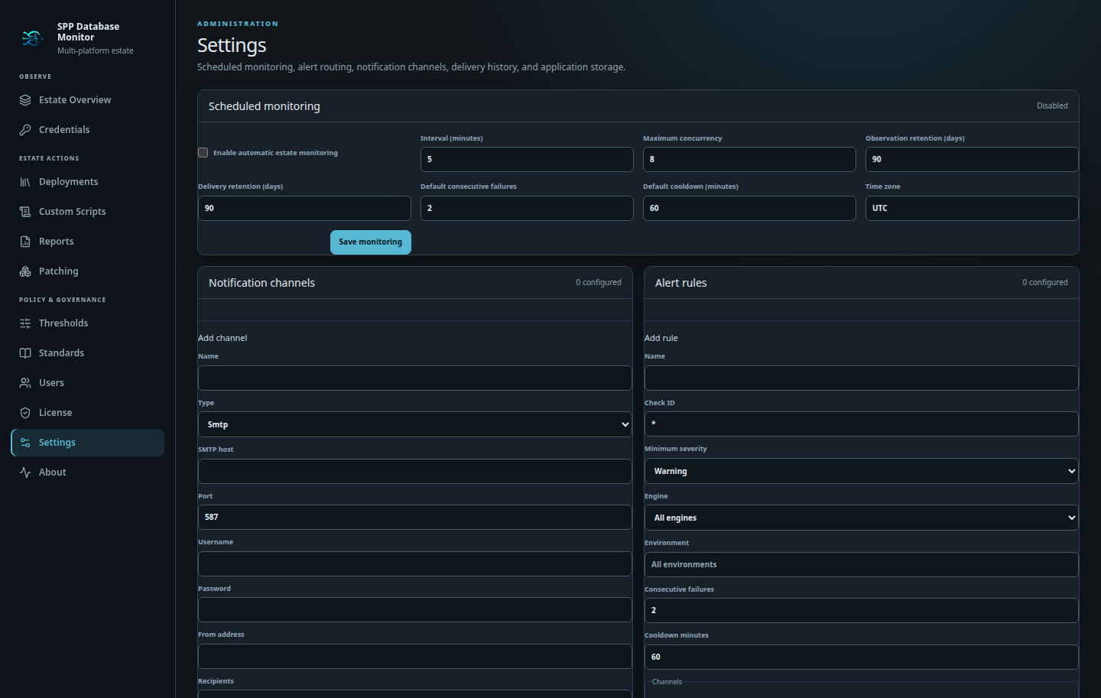Click the Save monitoring button

click(x=371, y=242)
